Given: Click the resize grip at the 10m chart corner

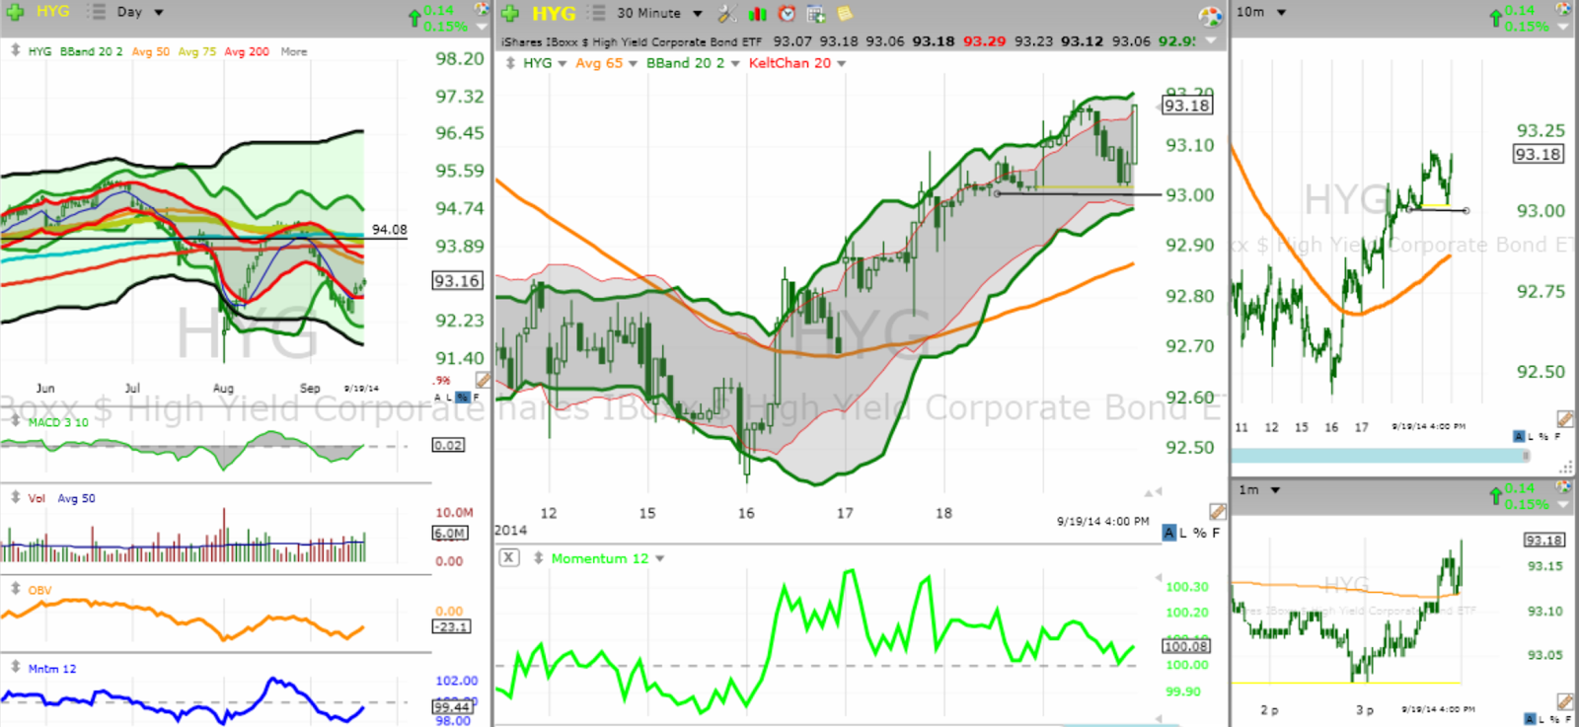Looking at the screenshot, I should pos(1565,467).
